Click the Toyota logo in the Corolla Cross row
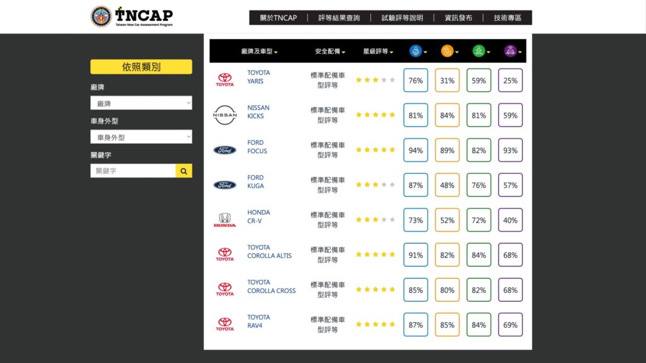Screen dimensions: 646x363 (225, 289)
